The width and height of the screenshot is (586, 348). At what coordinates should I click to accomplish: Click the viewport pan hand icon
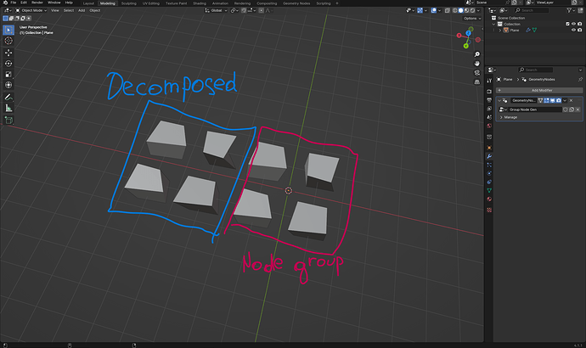[x=477, y=64]
